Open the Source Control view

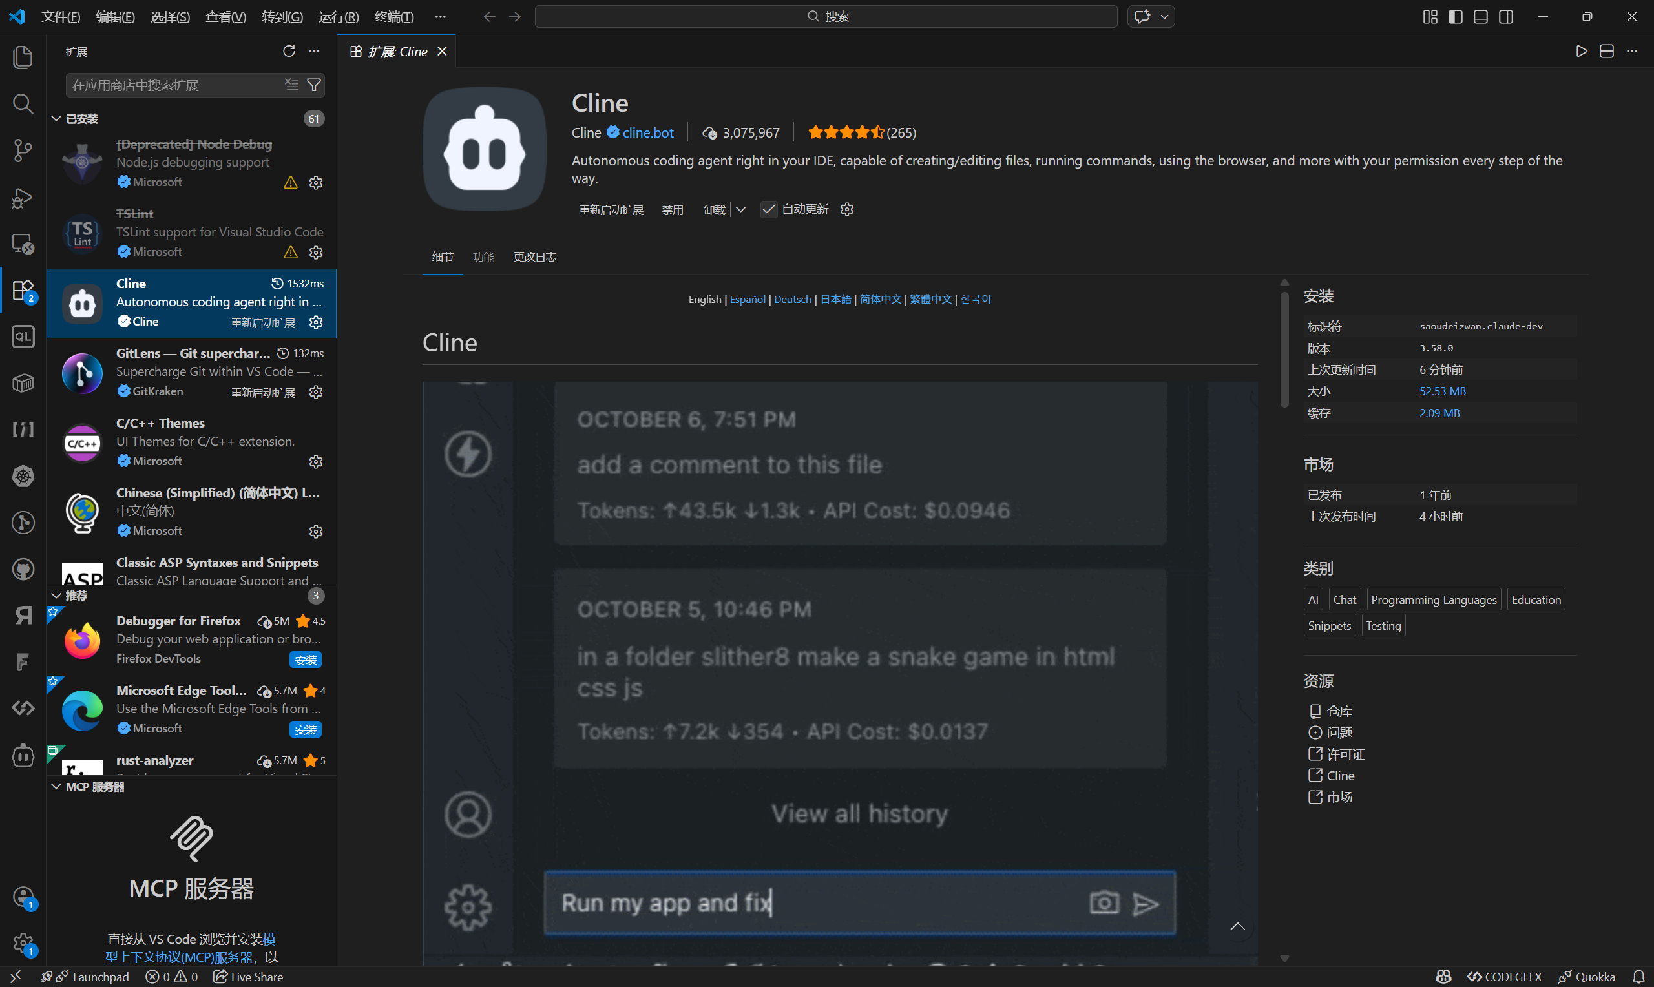point(23,151)
